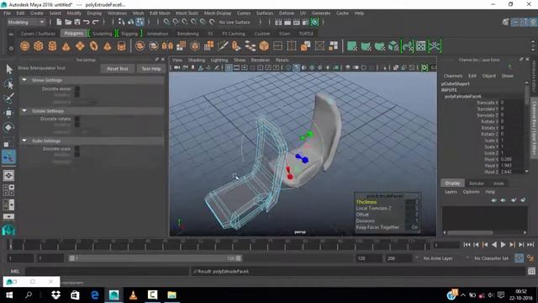Open the Deform menu
The height and width of the screenshot is (303, 538).
point(286,13)
